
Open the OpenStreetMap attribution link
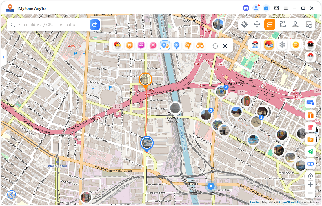coord(290,202)
